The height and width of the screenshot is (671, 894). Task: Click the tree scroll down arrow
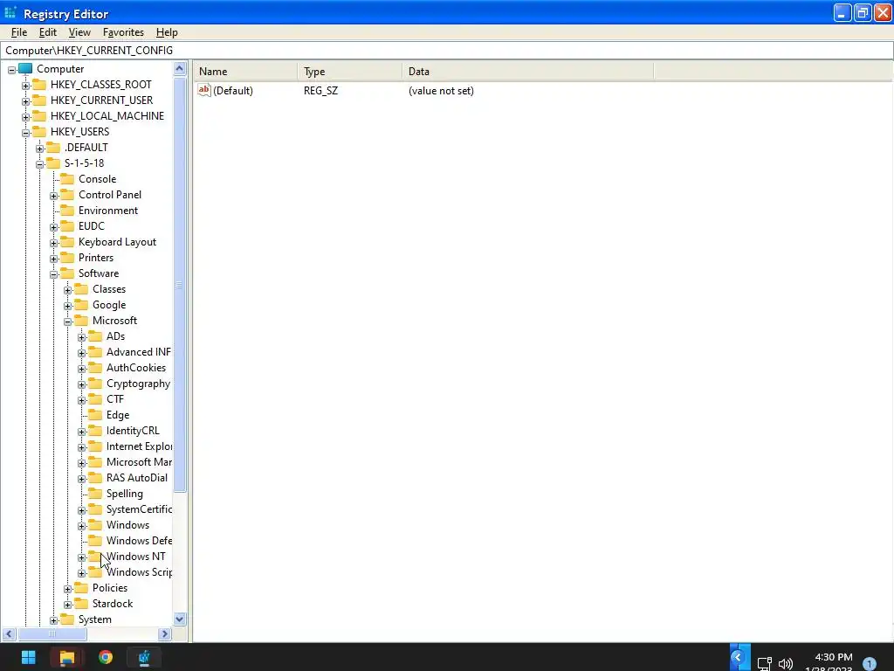coord(180,619)
